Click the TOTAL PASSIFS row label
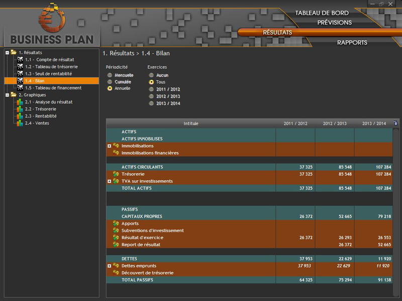This screenshot has width=402, height=301. coord(137,280)
